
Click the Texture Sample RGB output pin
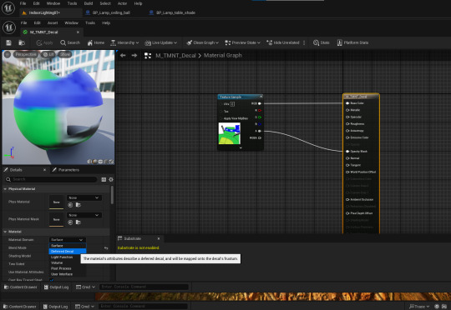260,103
